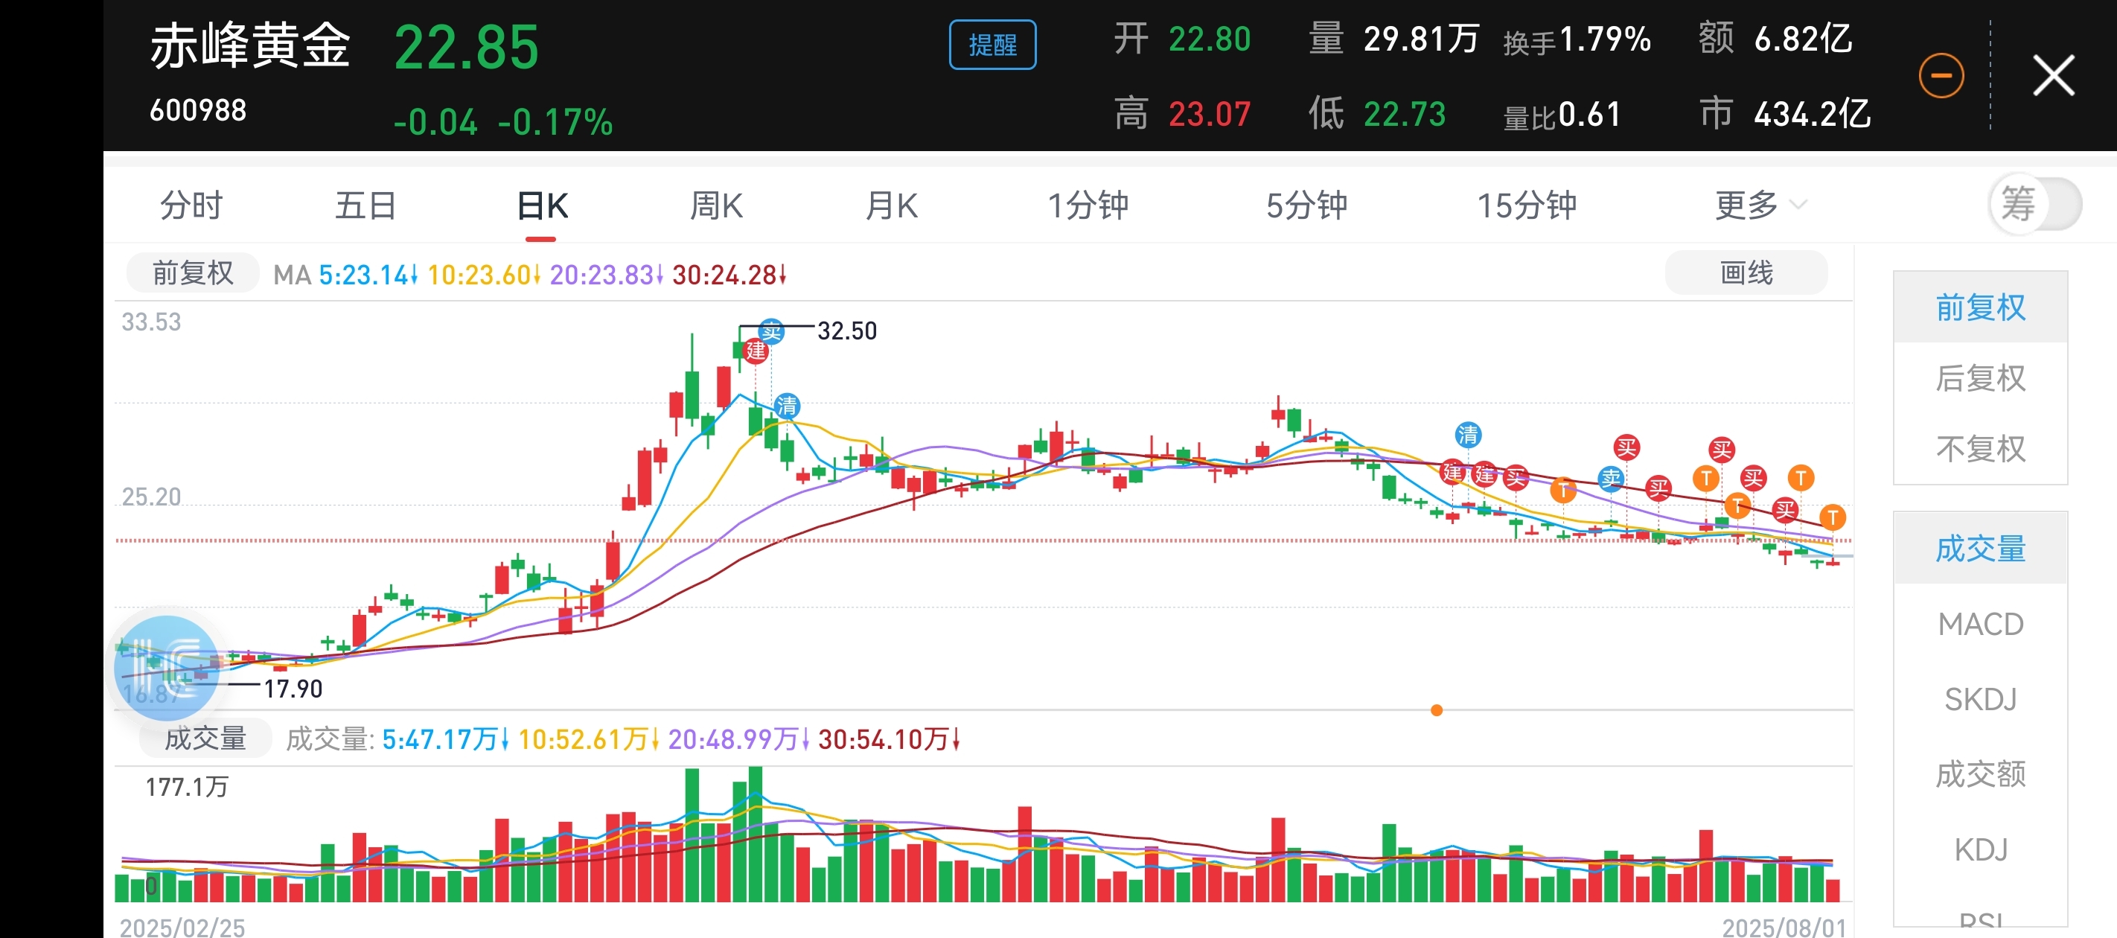The width and height of the screenshot is (2117, 938).
Task: Select the 日K tab
Action: point(543,205)
